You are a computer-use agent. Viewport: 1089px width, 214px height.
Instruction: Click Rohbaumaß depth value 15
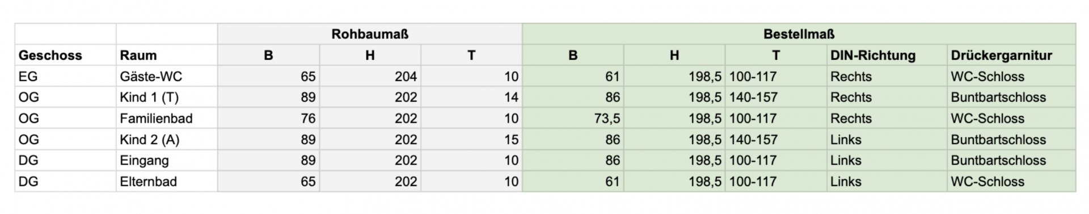[x=471, y=139]
